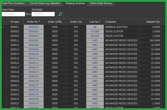Click into the End Date field 3/9/2020
Viewport: 167px width, 110px height.
pos(43,14)
